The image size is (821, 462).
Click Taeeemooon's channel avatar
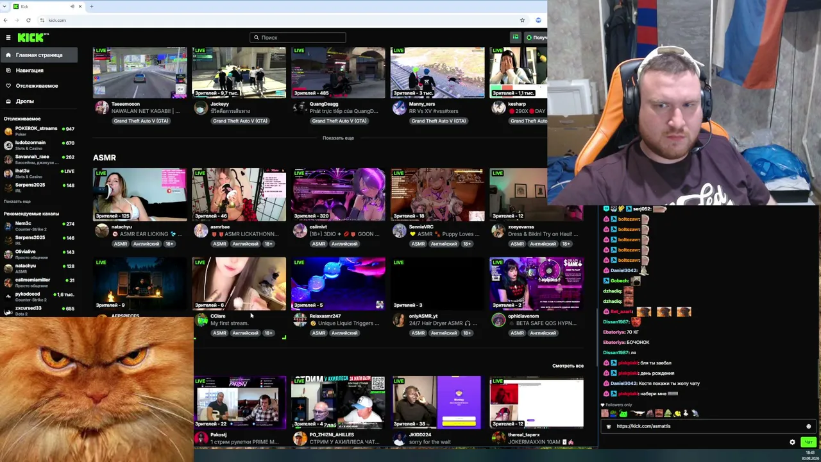[101, 108]
